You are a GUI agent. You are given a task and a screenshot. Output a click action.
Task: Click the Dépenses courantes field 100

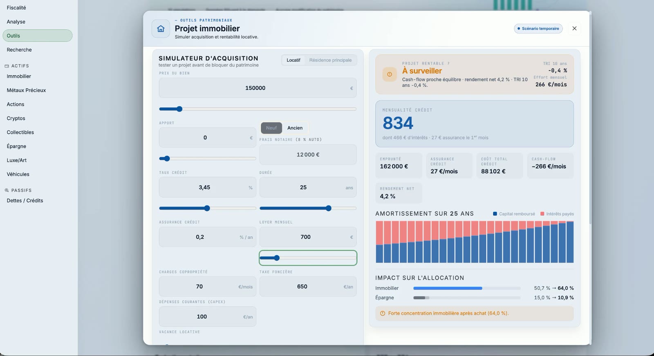(208, 316)
